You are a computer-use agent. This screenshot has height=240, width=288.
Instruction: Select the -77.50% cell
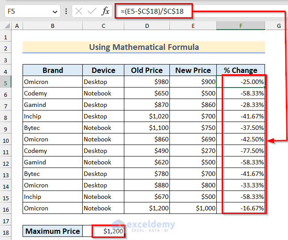pos(241,151)
